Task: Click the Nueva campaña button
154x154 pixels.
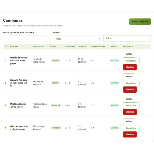Action: point(140,21)
